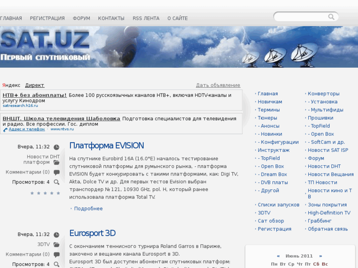Open ТП Новости in sidebar menu
The image size is (358, 268).
[x=323, y=182]
